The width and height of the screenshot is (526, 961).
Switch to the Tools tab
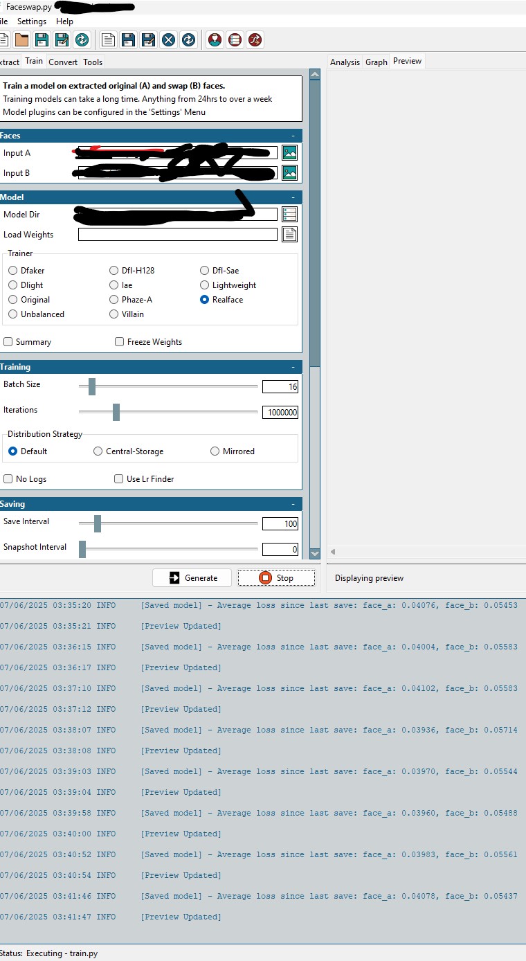(93, 62)
